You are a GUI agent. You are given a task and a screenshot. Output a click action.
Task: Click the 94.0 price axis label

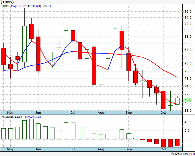[x=188, y=18]
